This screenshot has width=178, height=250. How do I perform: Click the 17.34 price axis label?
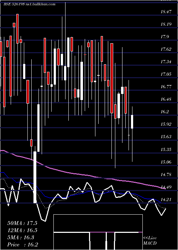tap(166, 62)
